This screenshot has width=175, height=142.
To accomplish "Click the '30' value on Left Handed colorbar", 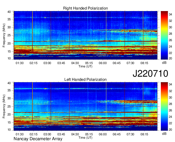I will 170,97.
